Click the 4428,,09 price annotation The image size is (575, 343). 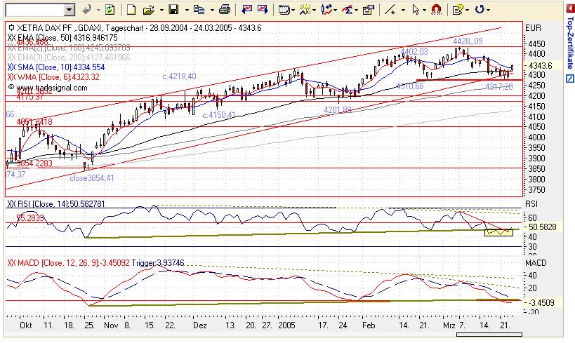(x=468, y=41)
